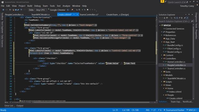Click the Open File toolbar icon
Viewport: 199px width, 112px height.
13,10
